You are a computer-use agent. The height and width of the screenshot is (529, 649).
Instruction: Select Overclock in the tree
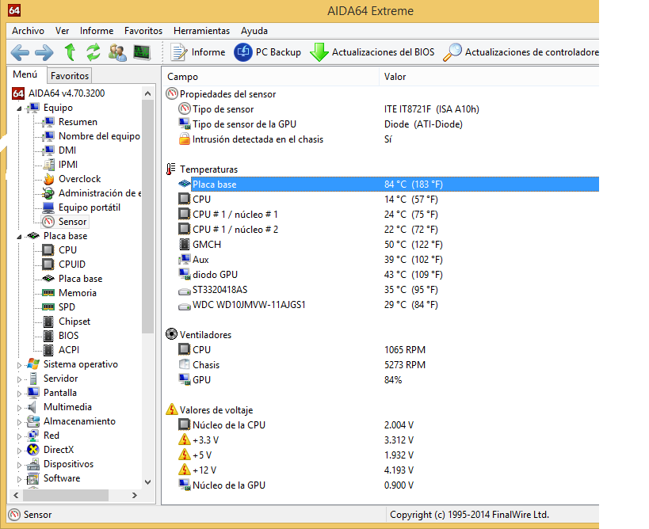[79, 179]
